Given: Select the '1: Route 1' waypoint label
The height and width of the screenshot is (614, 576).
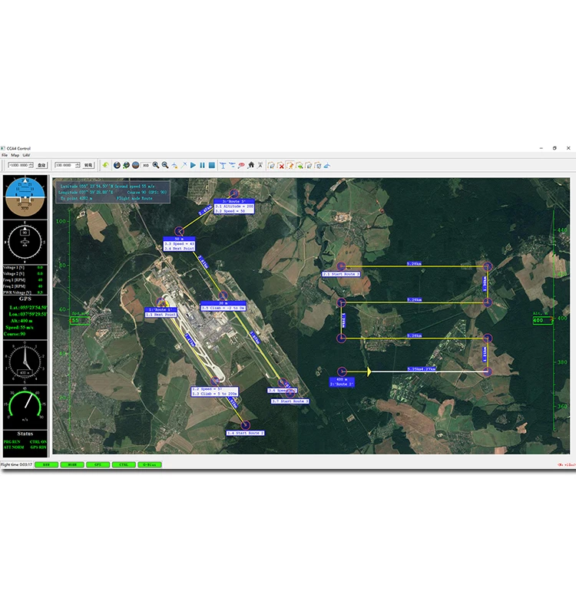Looking at the screenshot, I should click(x=161, y=310).
